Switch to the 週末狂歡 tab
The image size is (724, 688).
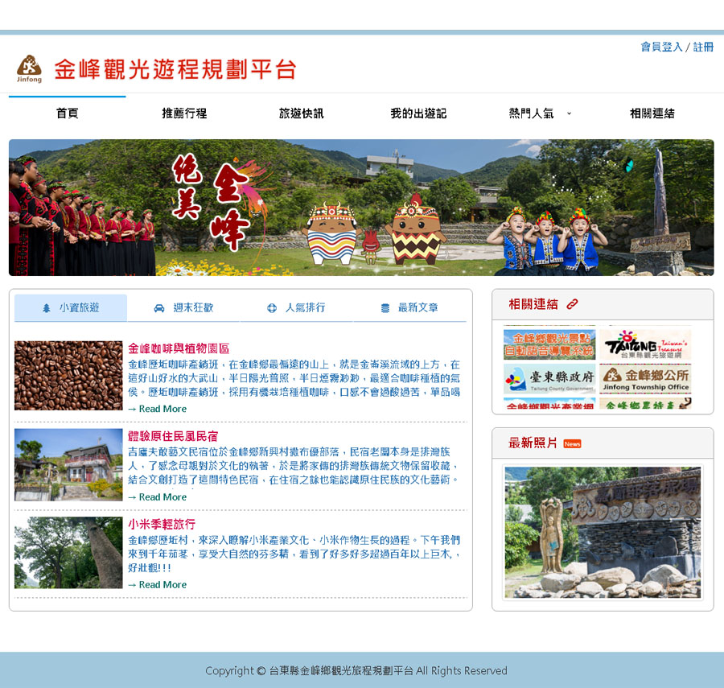[x=183, y=307]
